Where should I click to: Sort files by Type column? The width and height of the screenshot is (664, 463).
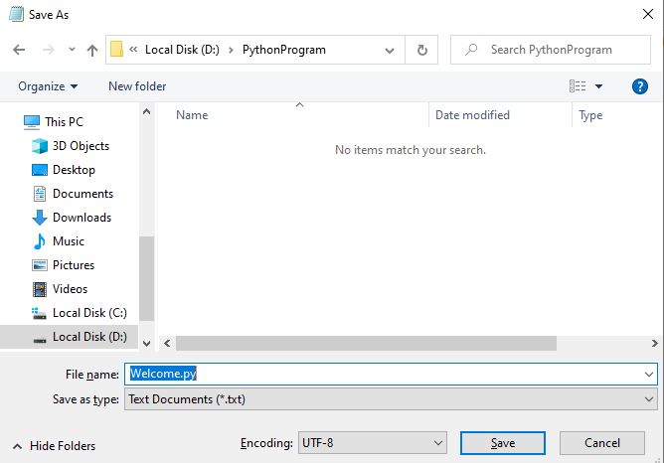click(x=590, y=115)
